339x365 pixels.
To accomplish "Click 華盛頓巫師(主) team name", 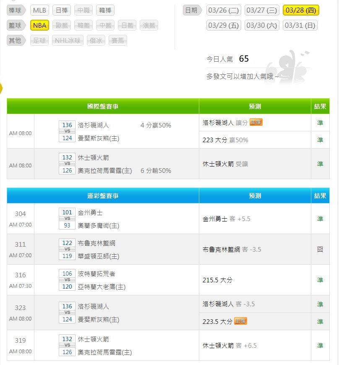I will (98, 256).
